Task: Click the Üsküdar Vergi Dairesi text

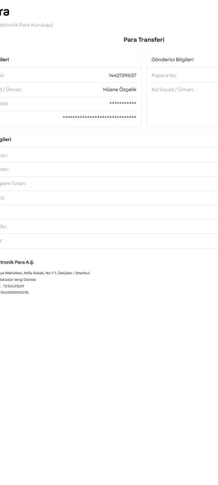Action: pos(18,280)
